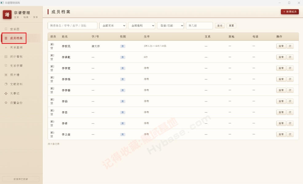Click 改 in the 李李恪 row

pos(290,79)
